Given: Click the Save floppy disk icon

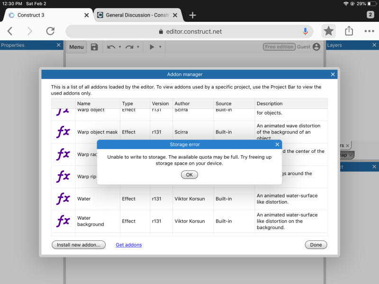Looking at the screenshot, I should coord(94,47).
